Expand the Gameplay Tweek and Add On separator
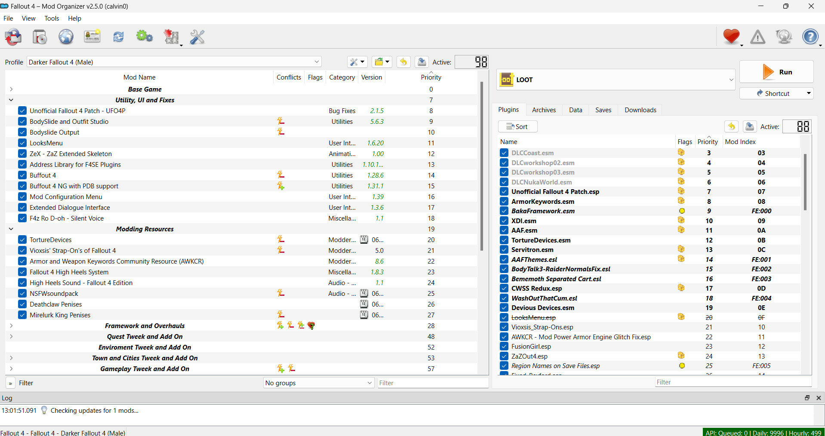The height and width of the screenshot is (436, 825). coord(11,368)
